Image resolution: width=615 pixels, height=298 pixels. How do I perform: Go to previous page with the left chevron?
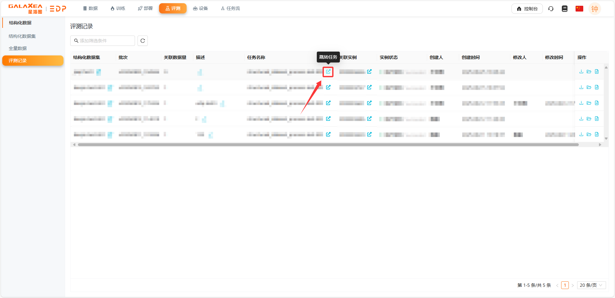(557, 285)
